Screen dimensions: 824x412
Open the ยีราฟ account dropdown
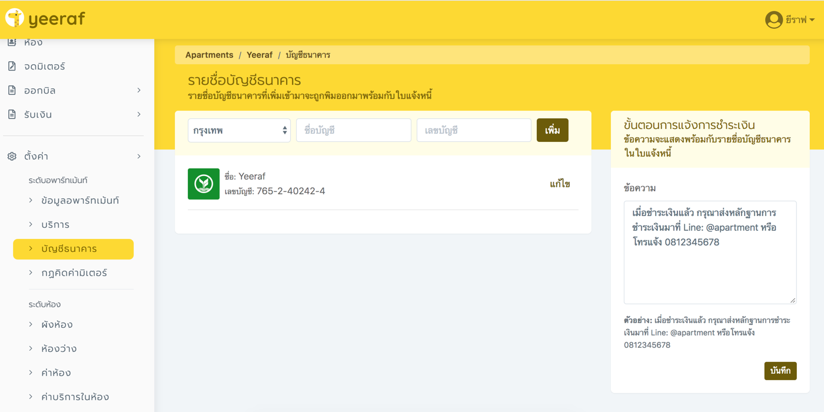coord(800,19)
